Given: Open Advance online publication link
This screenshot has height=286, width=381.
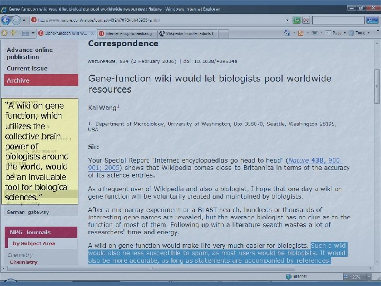Looking at the screenshot, I should coord(30,53).
